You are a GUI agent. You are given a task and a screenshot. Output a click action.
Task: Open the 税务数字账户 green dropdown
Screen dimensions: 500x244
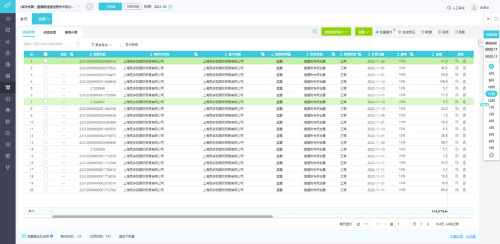(x=336, y=31)
